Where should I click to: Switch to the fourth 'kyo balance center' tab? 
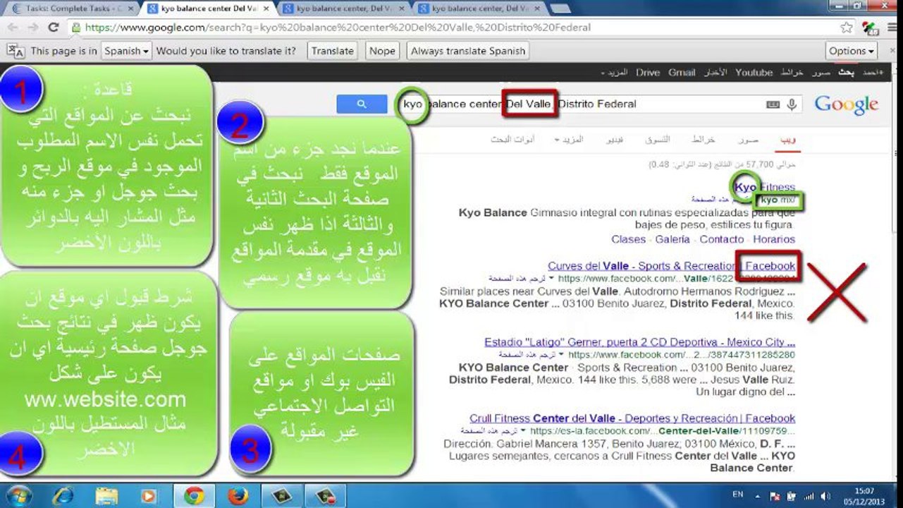[478, 9]
